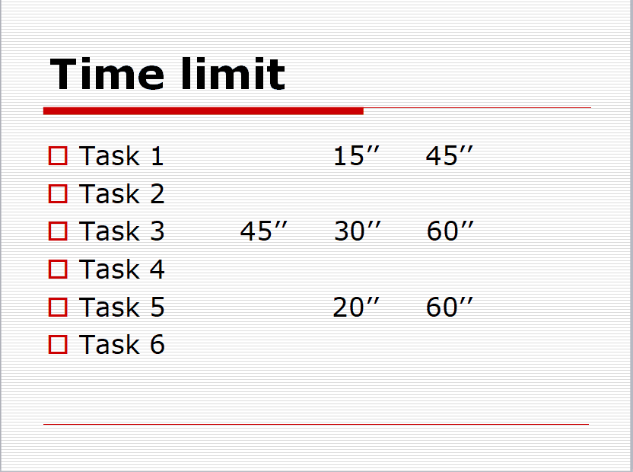The width and height of the screenshot is (633, 472).
Task: Click the 'Task 5' text
Action: pos(122,307)
